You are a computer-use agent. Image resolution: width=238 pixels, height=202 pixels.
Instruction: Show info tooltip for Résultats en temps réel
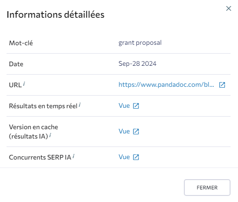tap(80, 105)
